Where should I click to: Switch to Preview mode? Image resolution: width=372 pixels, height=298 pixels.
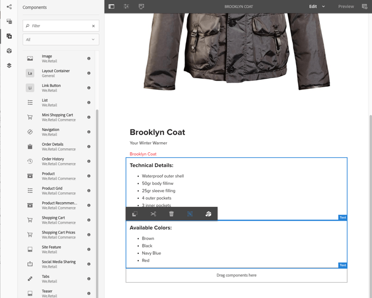point(346,6)
